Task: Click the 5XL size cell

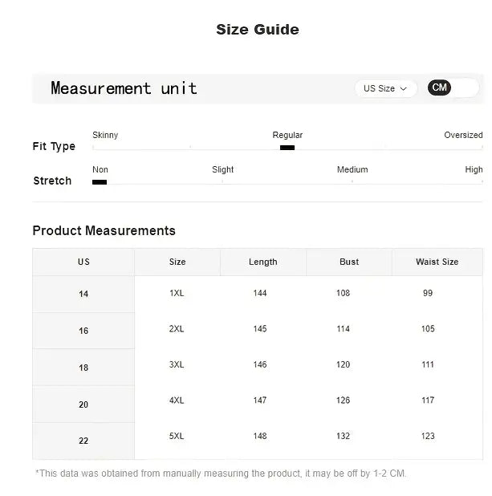Action: click(x=177, y=436)
